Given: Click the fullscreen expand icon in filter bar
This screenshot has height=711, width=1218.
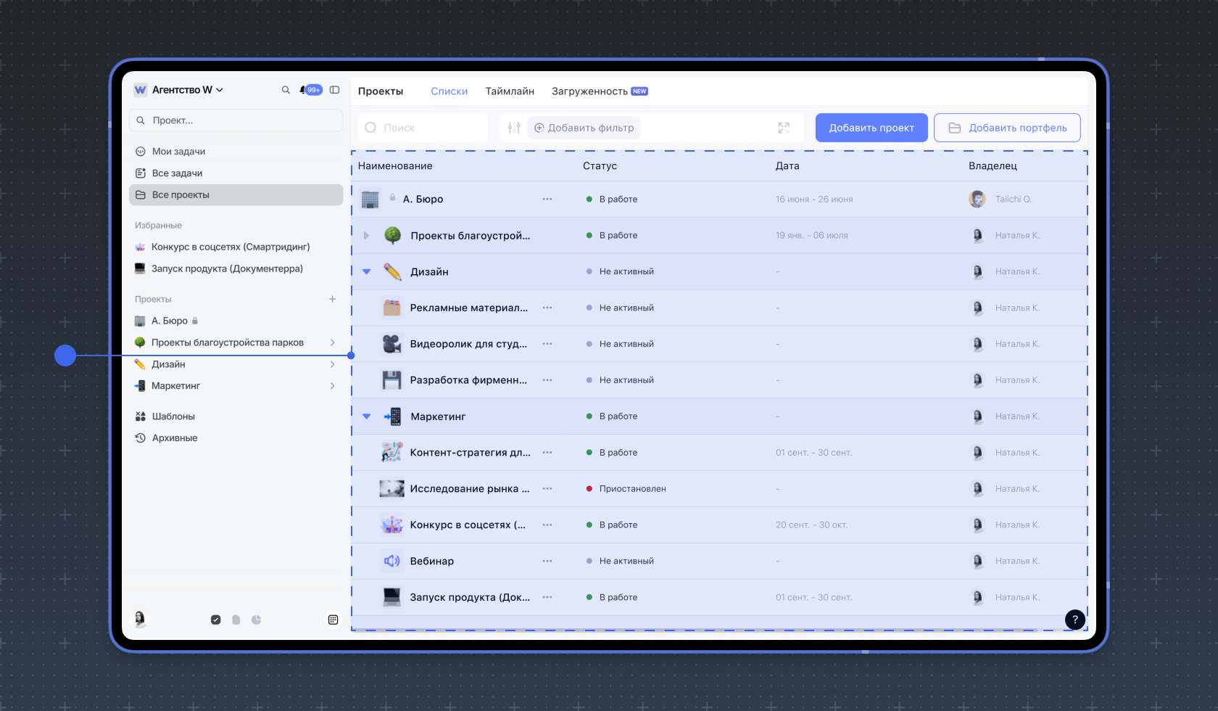Looking at the screenshot, I should point(784,128).
